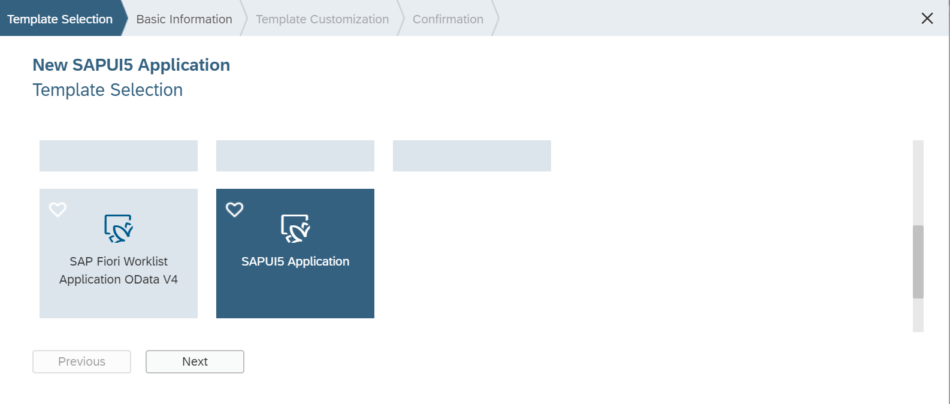
Task: Click the template list scrollbar thumb
Action: [918, 262]
